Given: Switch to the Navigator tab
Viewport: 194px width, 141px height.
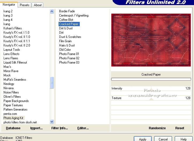Looking at the screenshot, I should (x=9, y=5).
